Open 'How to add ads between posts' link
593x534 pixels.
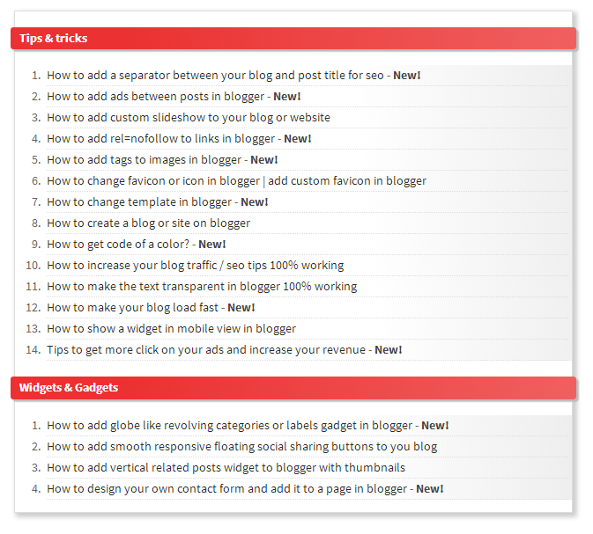coord(155,97)
